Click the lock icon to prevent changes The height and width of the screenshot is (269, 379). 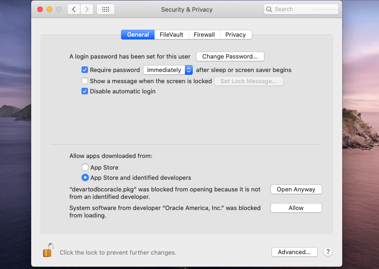pos(48,250)
